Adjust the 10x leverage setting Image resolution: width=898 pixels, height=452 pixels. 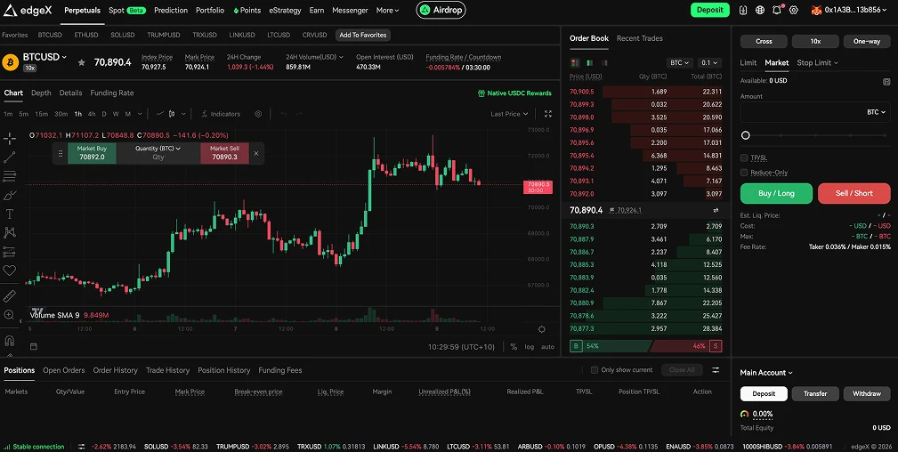click(x=815, y=41)
